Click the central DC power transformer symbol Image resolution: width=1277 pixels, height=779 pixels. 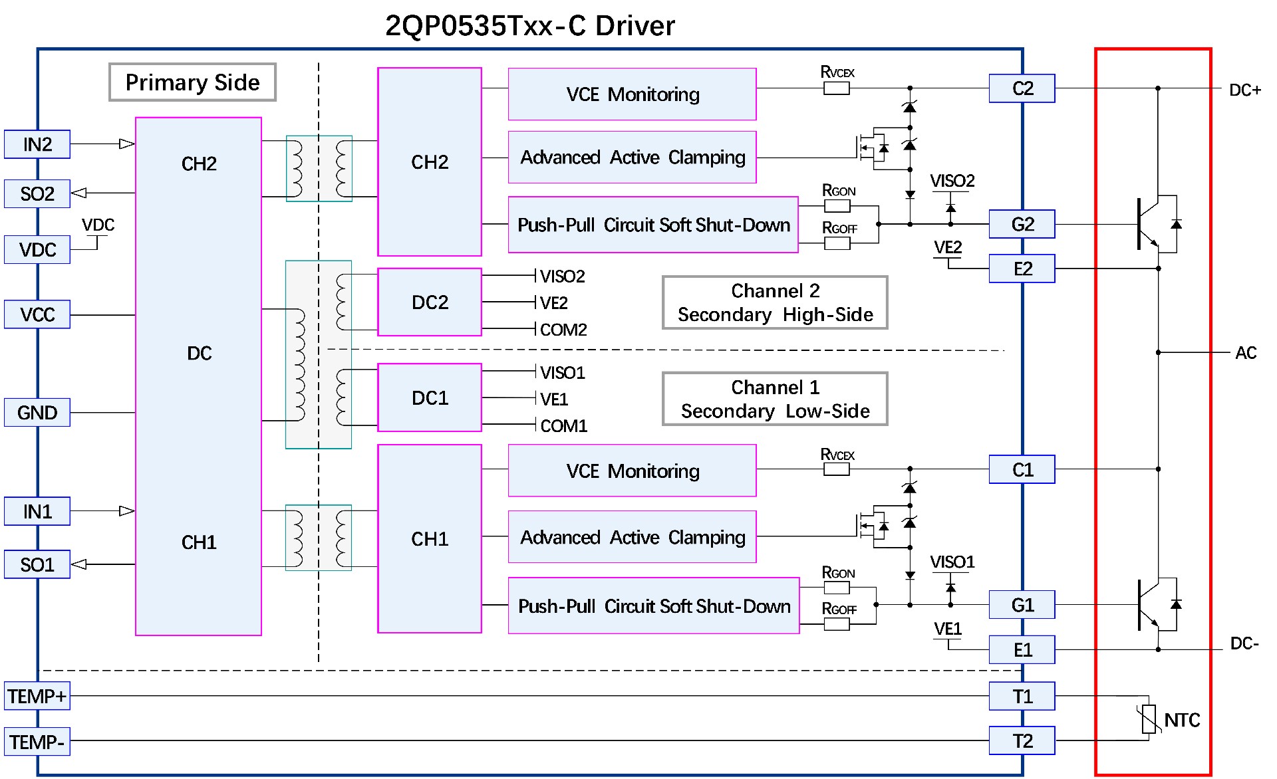pyautogui.click(x=319, y=354)
